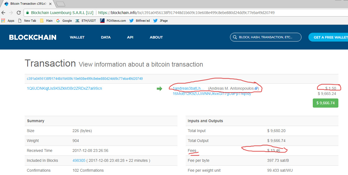
Task: Open block 498305 link
Action: (x=79, y=160)
